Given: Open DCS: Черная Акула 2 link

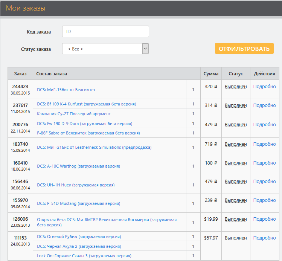Looking at the screenshot, I should click(x=79, y=246).
